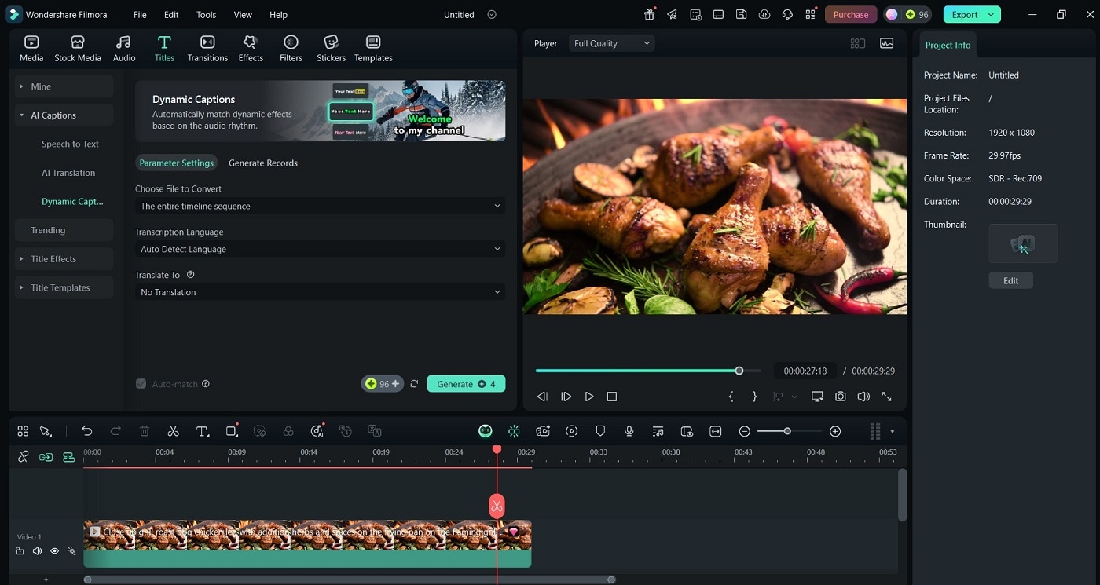Click the save project floppy icon
Image resolution: width=1100 pixels, height=585 pixels.
[741, 14]
